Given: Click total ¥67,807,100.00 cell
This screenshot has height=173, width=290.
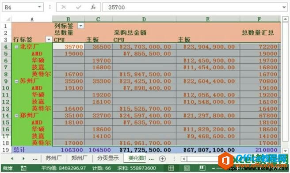Looking at the screenshot, I should (x=208, y=150).
